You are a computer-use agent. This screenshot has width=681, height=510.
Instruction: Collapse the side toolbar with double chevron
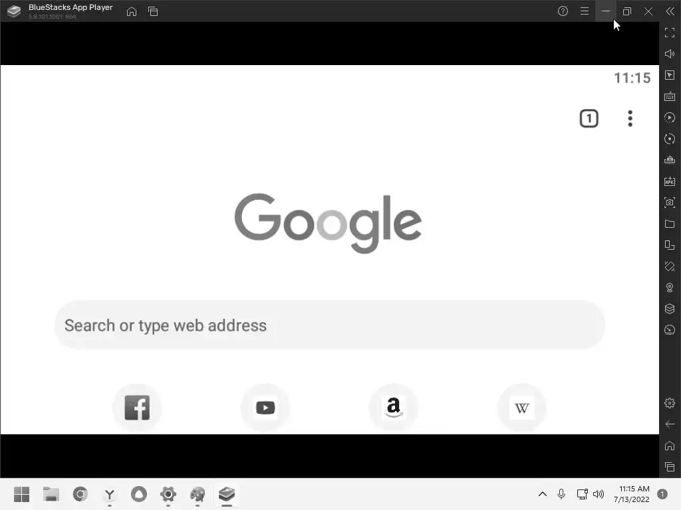point(670,11)
